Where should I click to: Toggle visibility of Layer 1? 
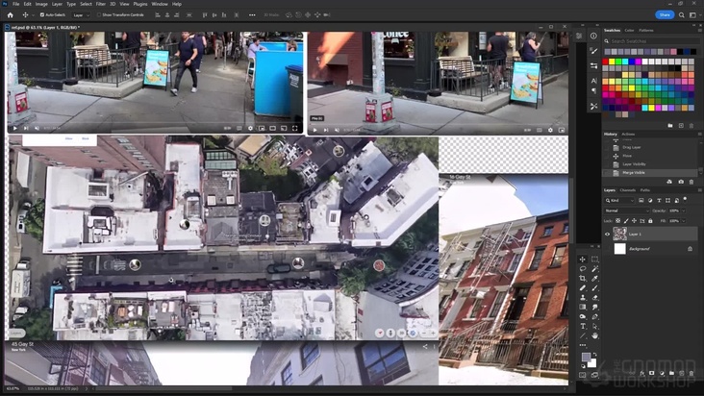pyautogui.click(x=607, y=233)
